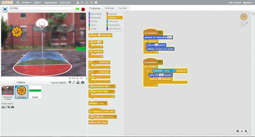Open direction 45 dropdown in script
This screenshot has height=137, width=255.
[169, 37]
